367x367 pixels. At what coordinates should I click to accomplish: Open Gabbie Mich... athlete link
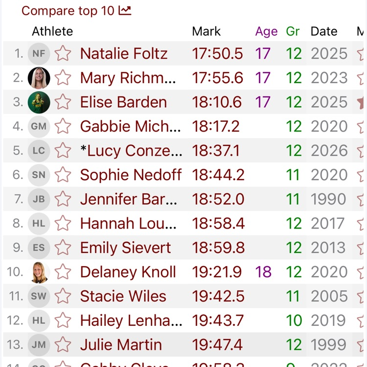[130, 126]
